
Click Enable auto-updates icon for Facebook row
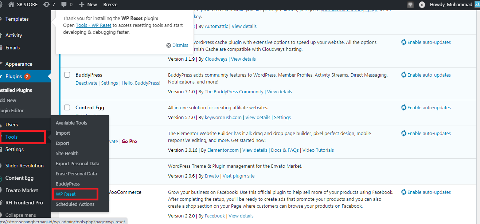(404, 192)
